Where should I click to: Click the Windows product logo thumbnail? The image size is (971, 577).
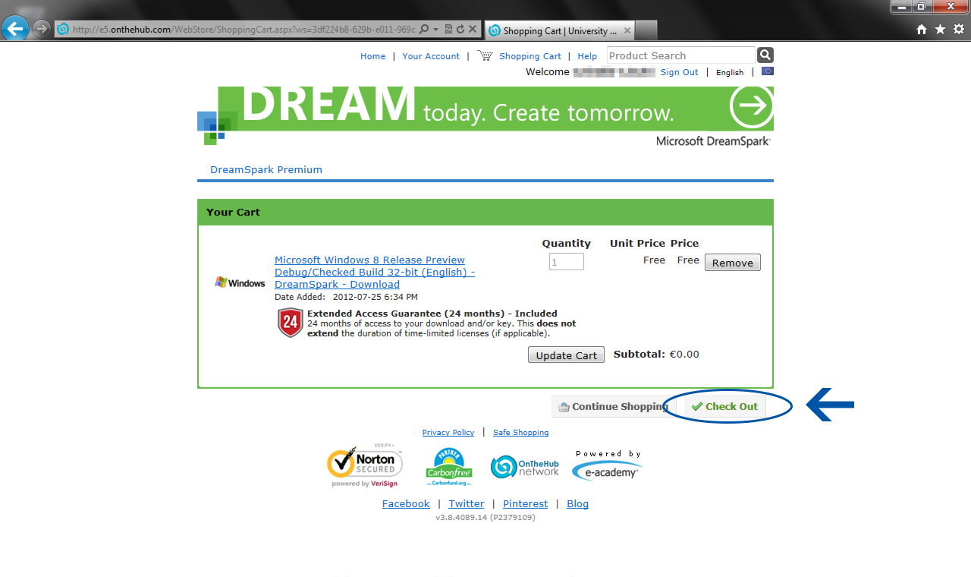(240, 282)
